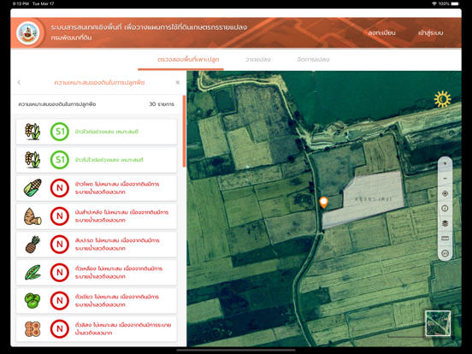Click the battery indicator in status bar
Viewport: 472px width, 354px height.
455,3
